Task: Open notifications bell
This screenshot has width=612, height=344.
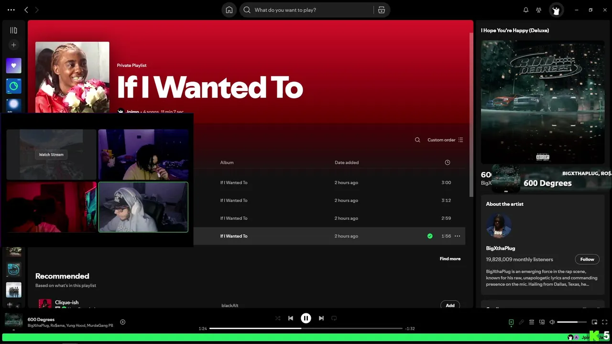Action: (526, 10)
